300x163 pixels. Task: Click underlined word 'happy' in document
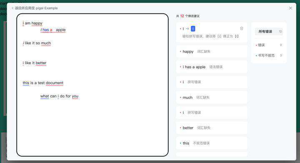coord(37,23)
